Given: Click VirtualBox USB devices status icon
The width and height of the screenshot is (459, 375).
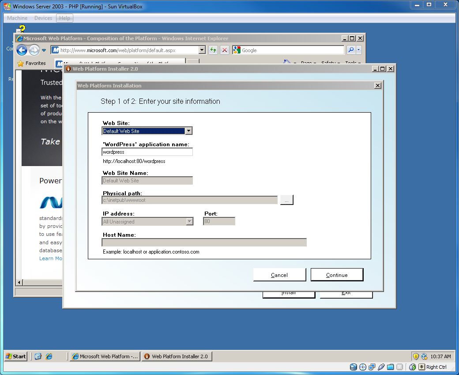Looking at the screenshot, I should [381, 367].
